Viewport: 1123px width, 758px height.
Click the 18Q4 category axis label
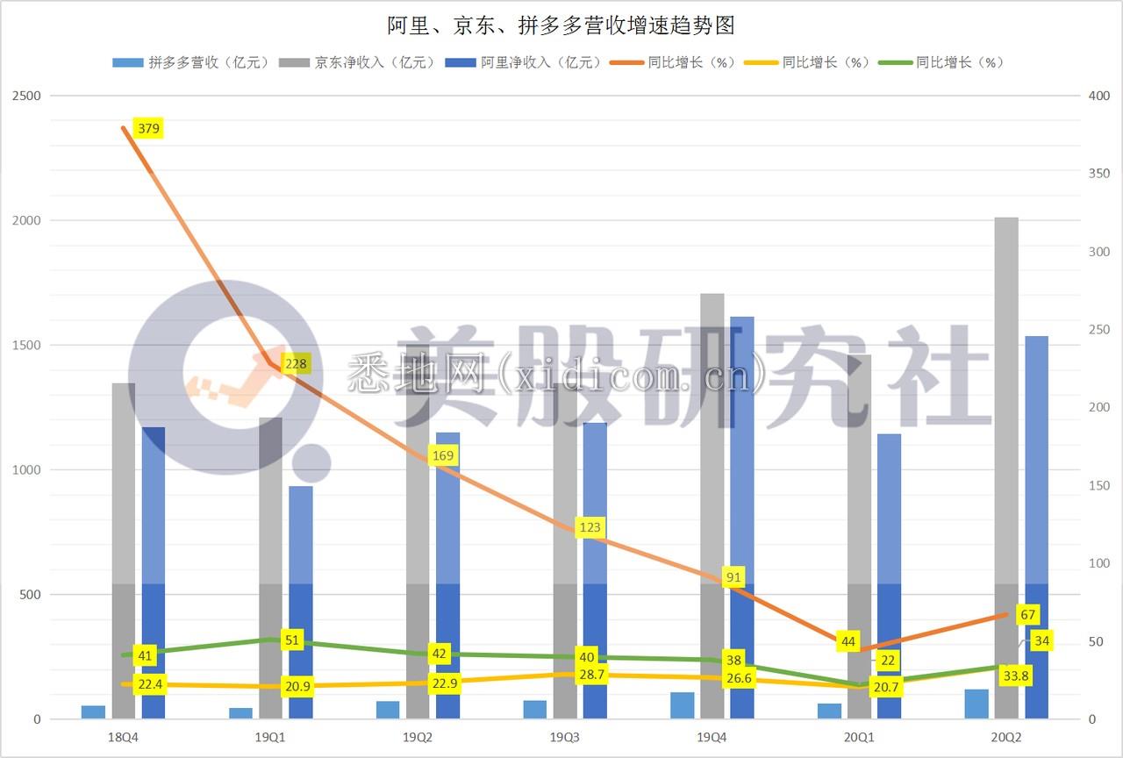pos(123,739)
